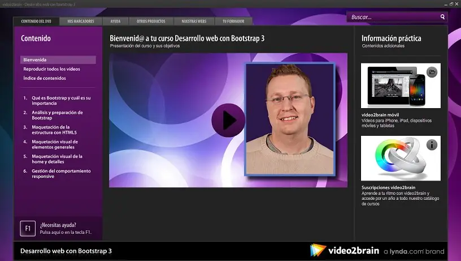Viewport: 461px width, 261px height.
Task: Open chapter 2 Análisis y preparación de Bootstrap
Action: tap(54, 115)
